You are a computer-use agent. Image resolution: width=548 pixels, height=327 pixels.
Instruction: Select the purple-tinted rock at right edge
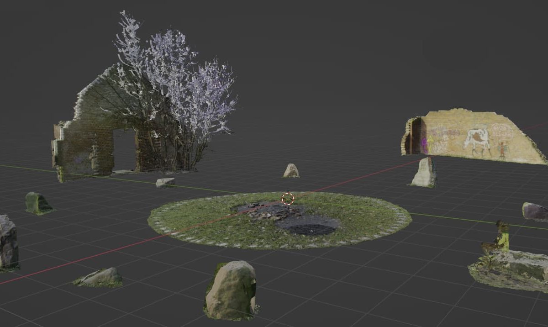coord(535,211)
